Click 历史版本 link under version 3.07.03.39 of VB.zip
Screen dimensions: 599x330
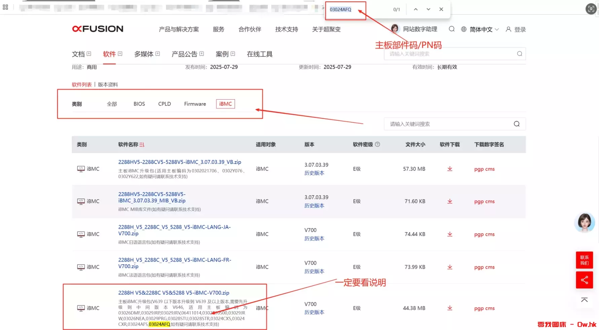point(314,173)
